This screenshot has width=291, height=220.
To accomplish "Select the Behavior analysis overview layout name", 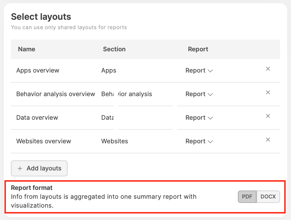I will coord(55,94).
